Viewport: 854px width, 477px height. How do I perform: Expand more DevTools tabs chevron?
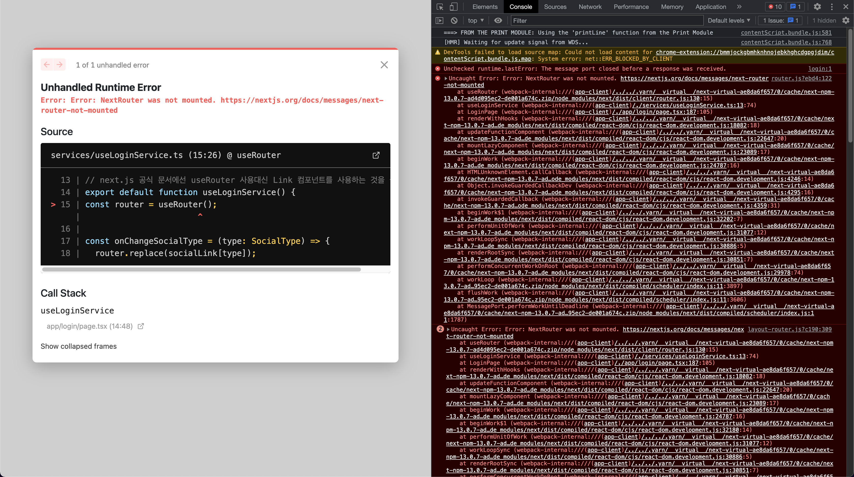739,7
